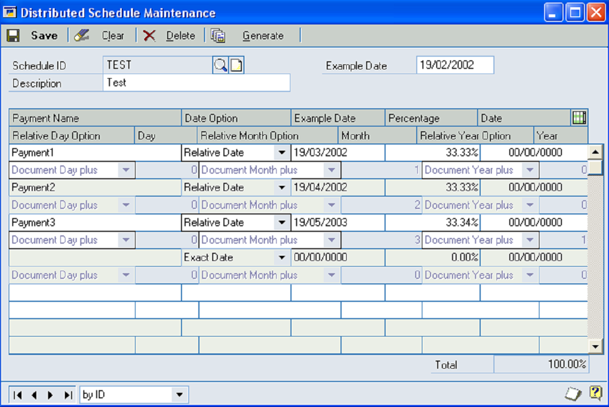Click the note page icon at bottom right
This screenshot has width=609, height=407.
coord(573,393)
